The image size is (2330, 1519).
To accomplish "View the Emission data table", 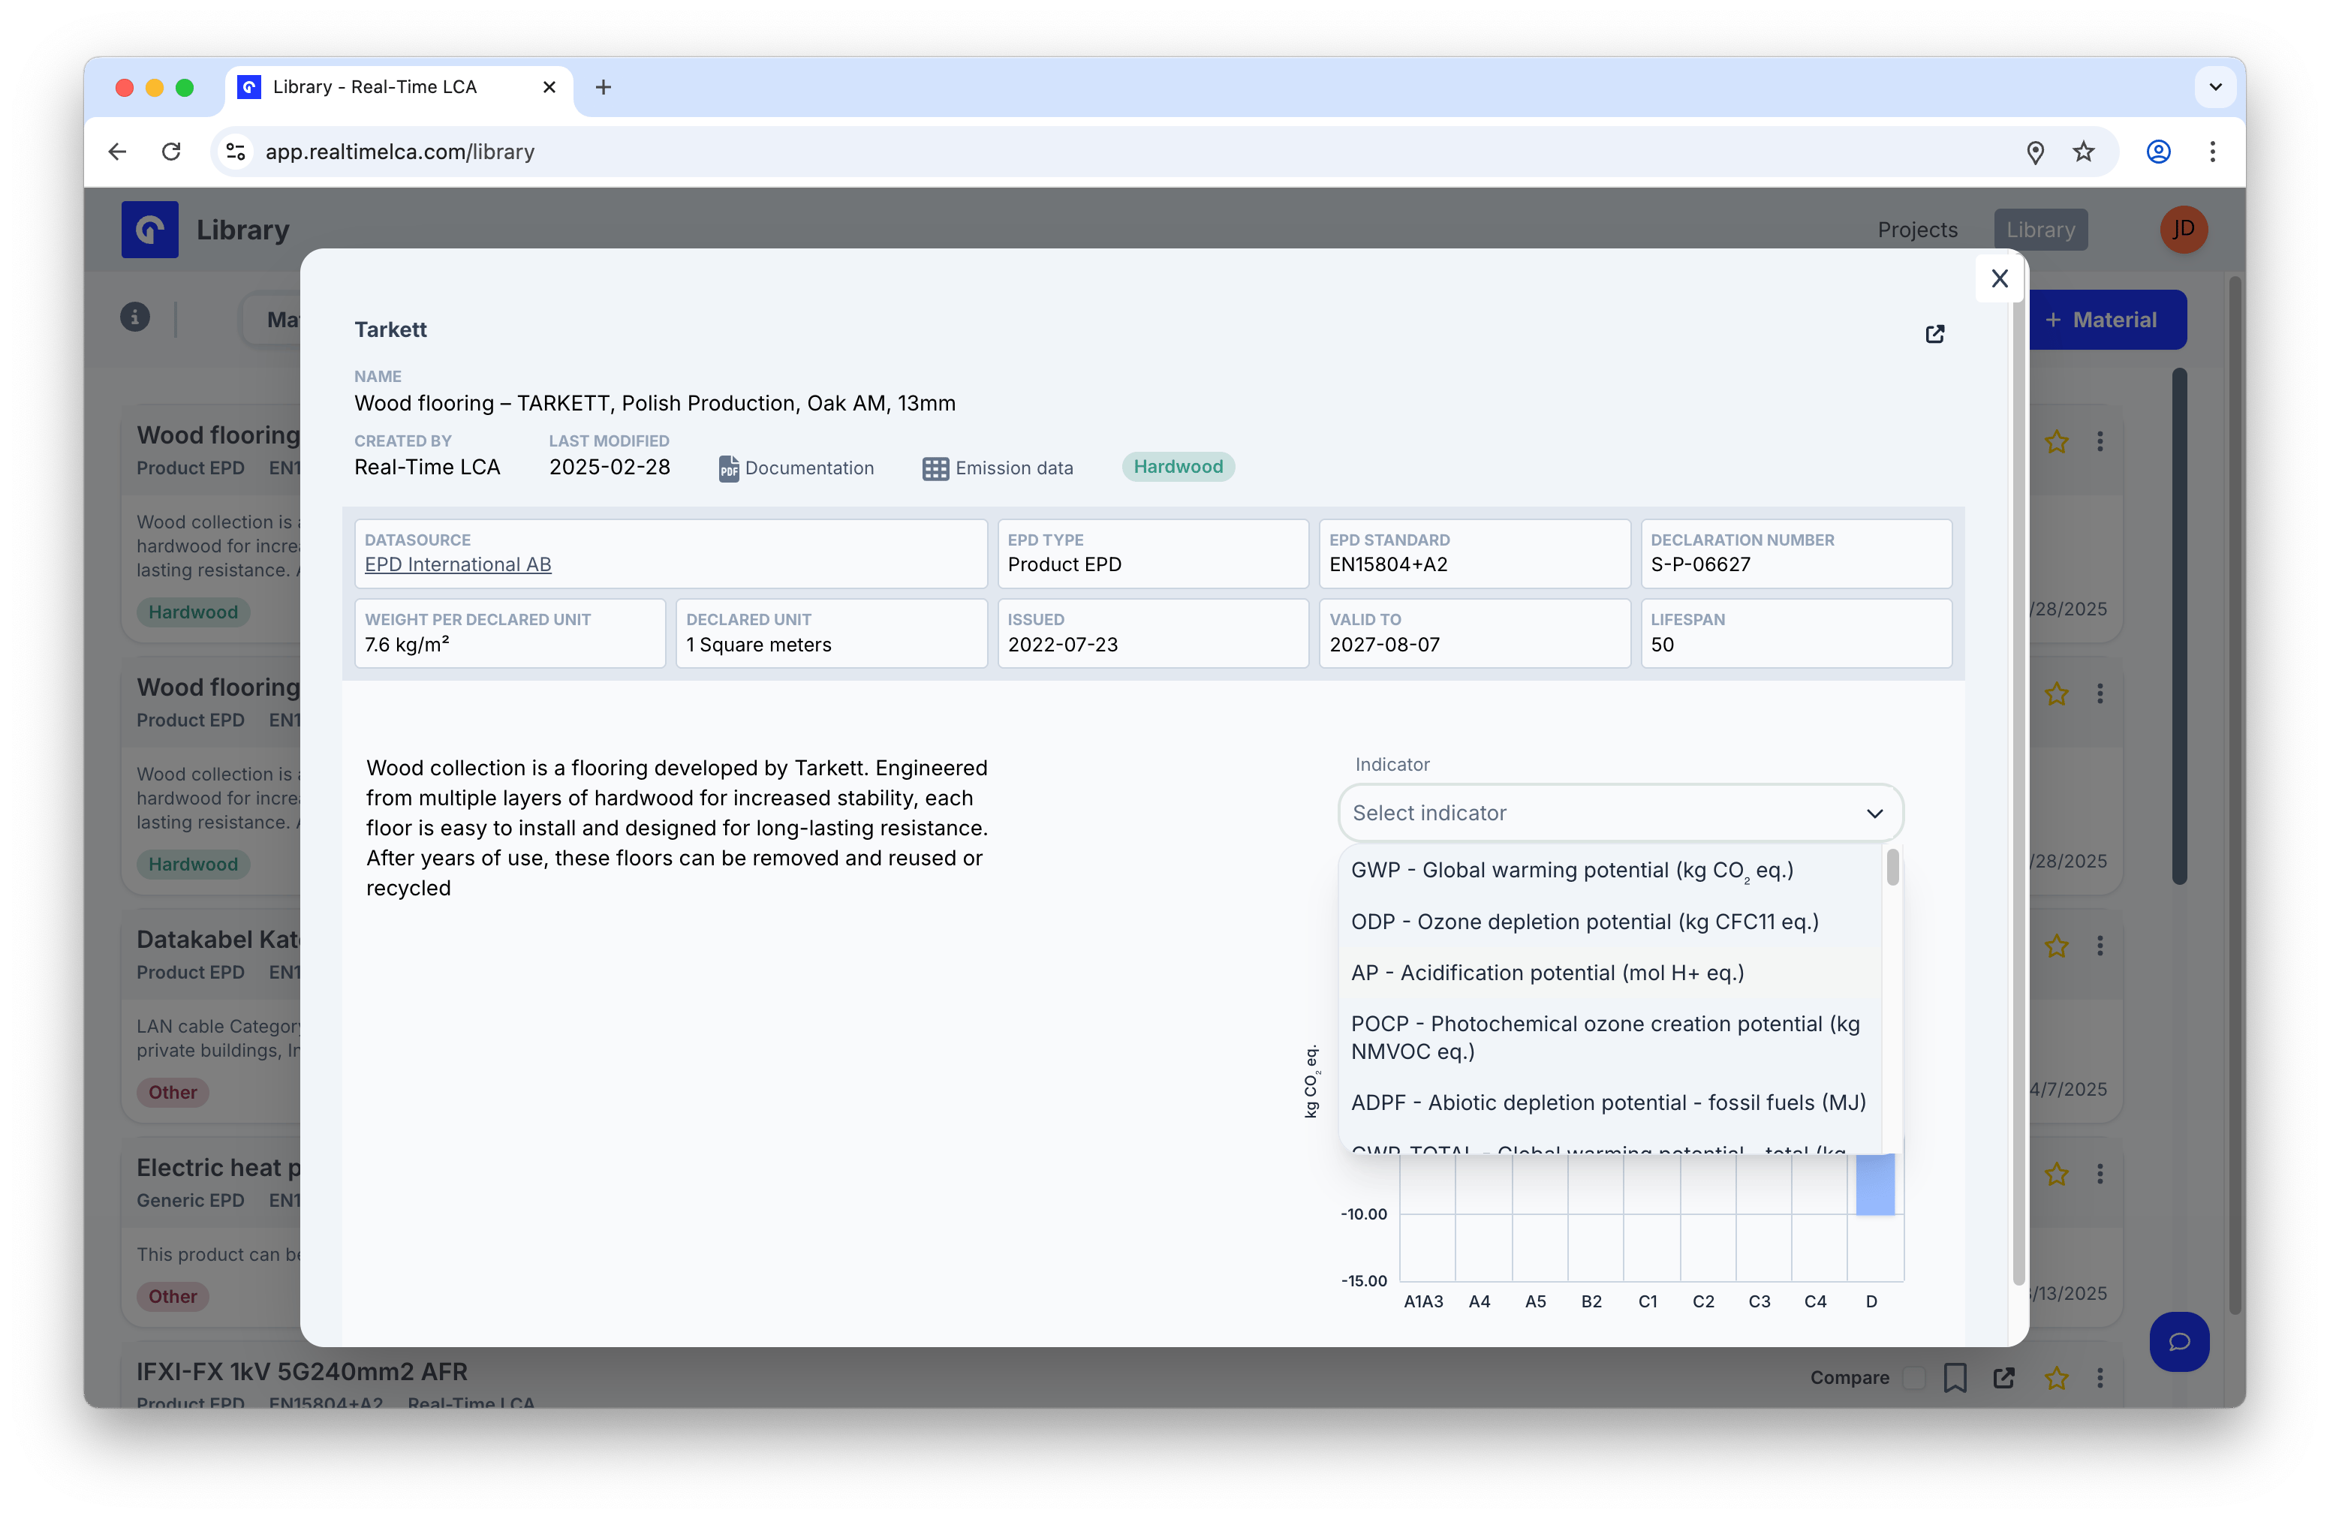I will 998,468.
